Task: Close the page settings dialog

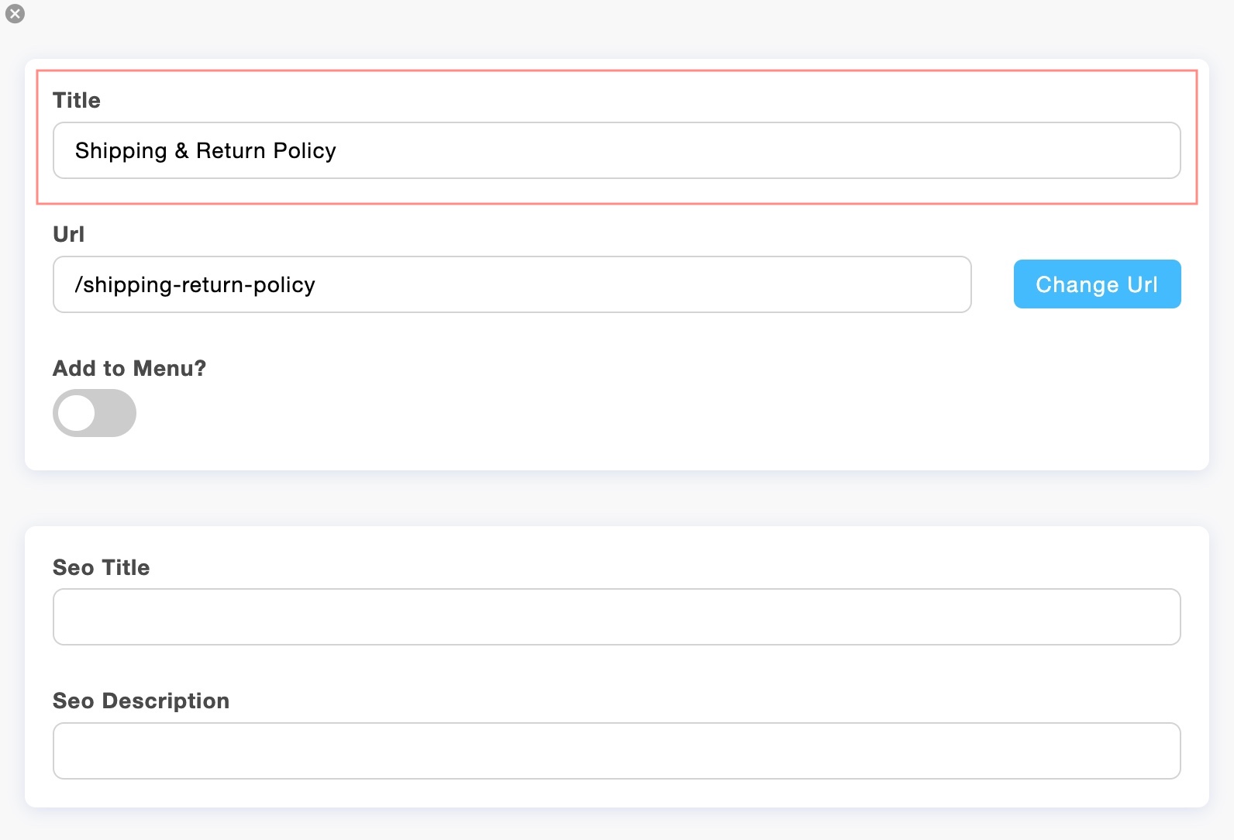Action: pos(15,14)
